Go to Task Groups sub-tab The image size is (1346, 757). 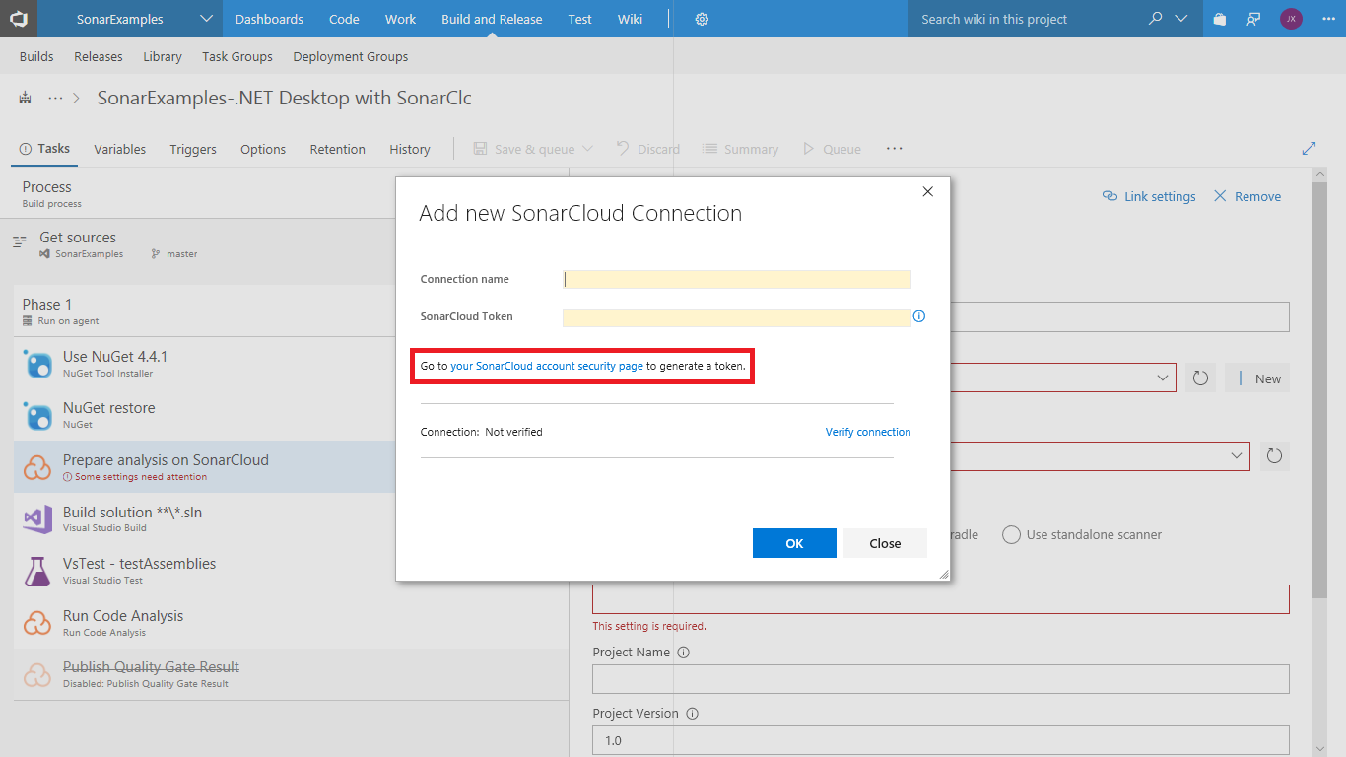tap(237, 56)
